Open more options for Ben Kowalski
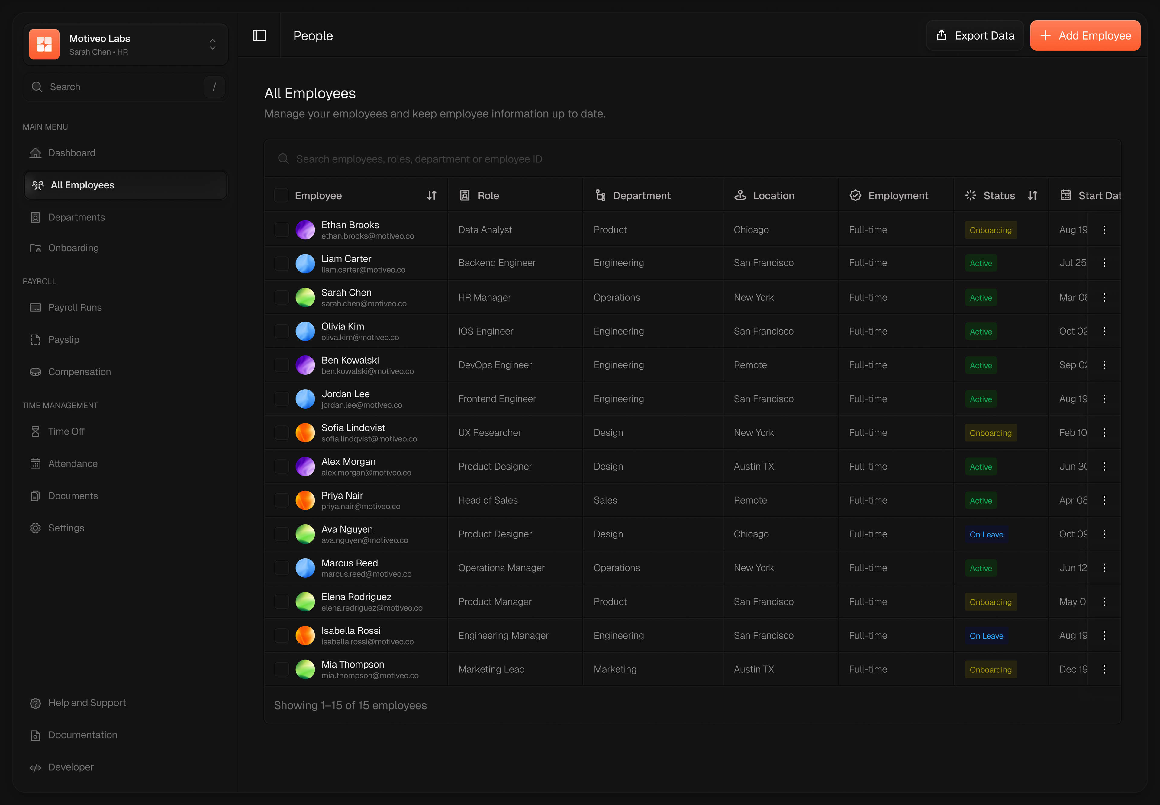 tap(1104, 365)
